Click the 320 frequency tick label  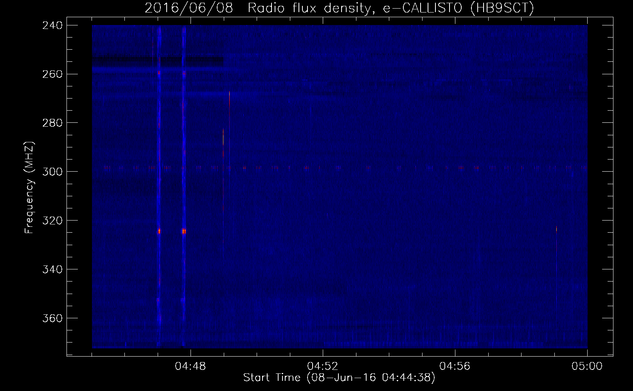tap(52, 221)
